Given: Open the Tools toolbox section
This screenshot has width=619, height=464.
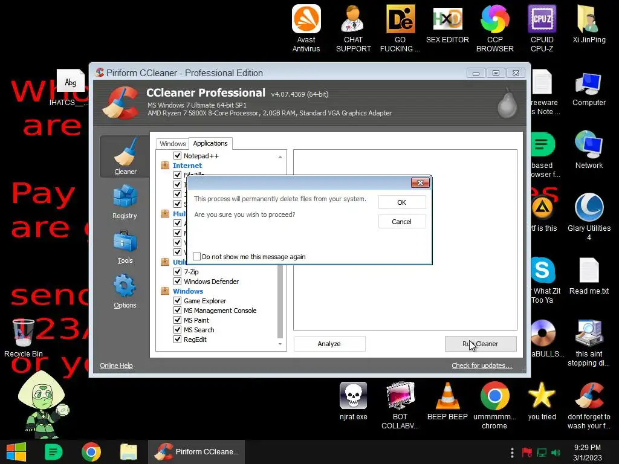Looking at the screenshot, I should [125, 246].
